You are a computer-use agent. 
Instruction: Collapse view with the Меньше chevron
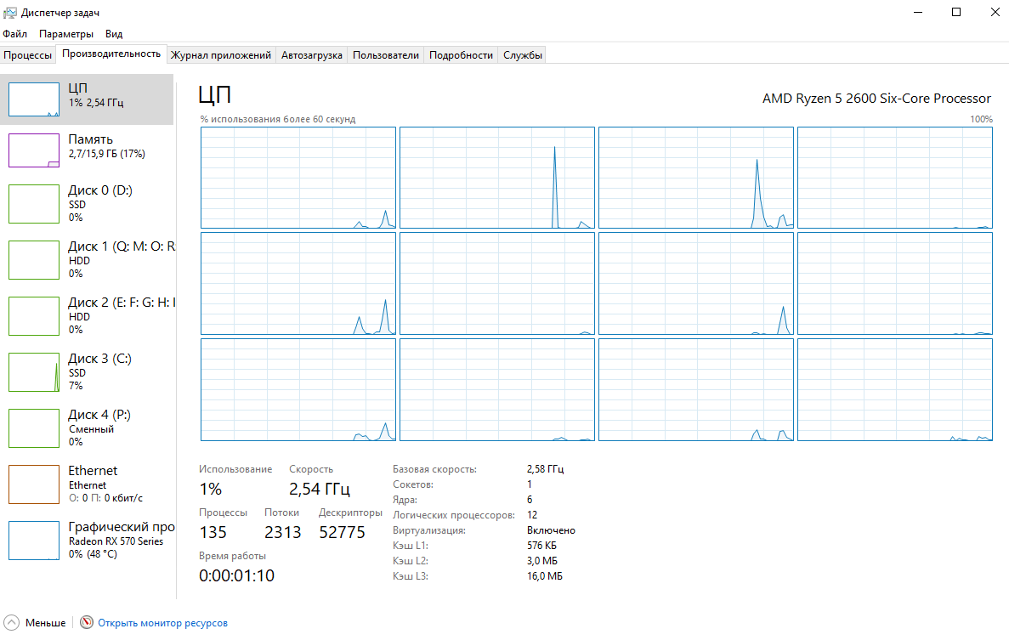tap(12, 623)
